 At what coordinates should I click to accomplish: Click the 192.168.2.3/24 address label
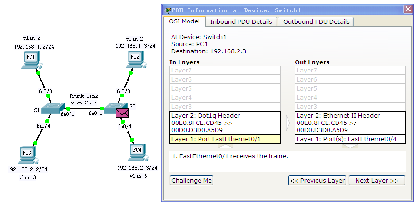[x=138, y=168]
